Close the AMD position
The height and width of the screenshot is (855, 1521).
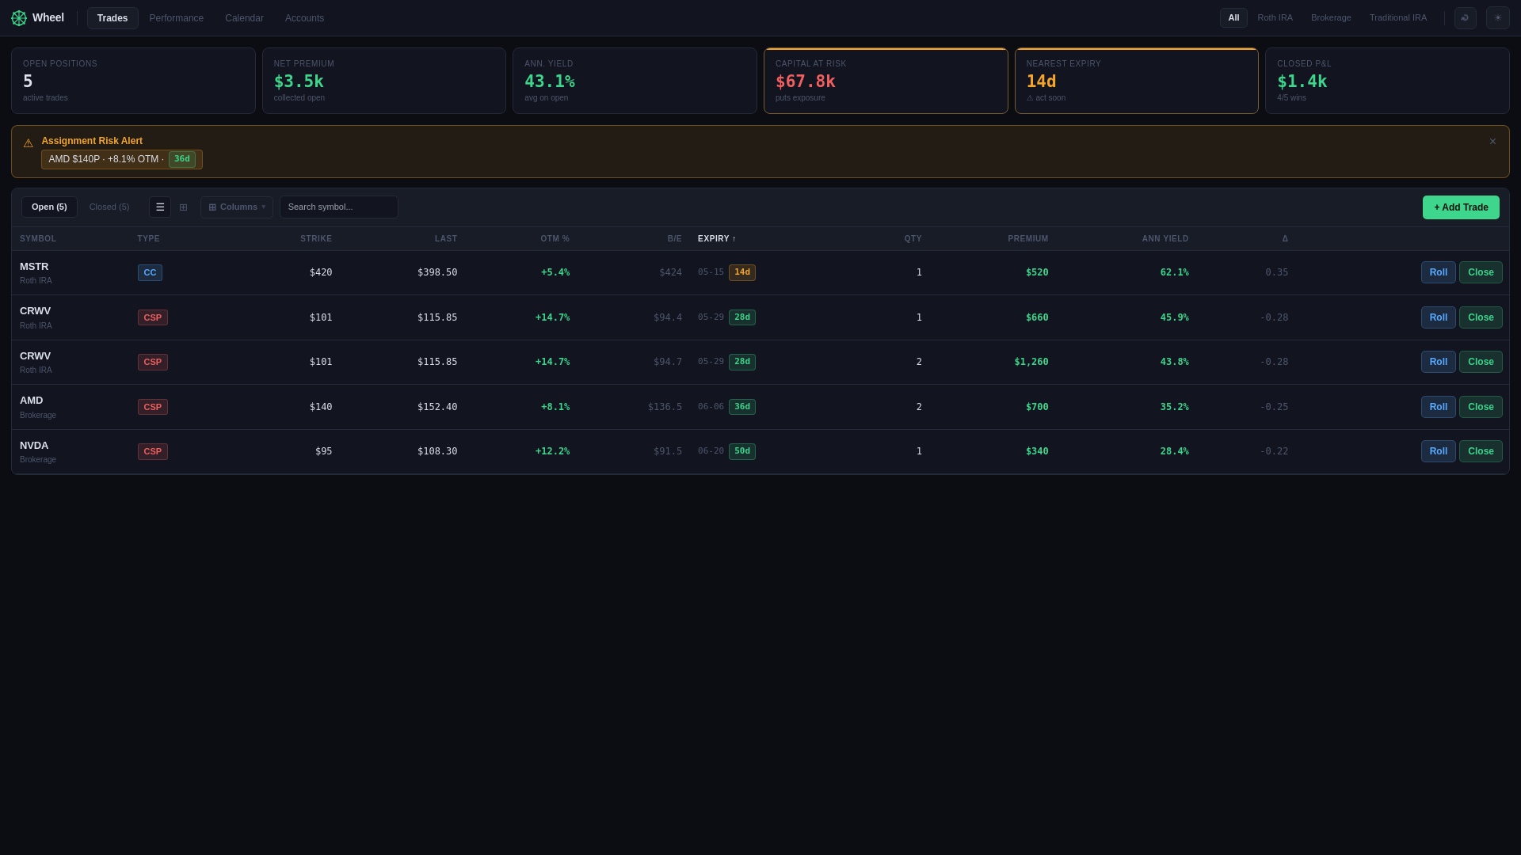(1481, 408)
